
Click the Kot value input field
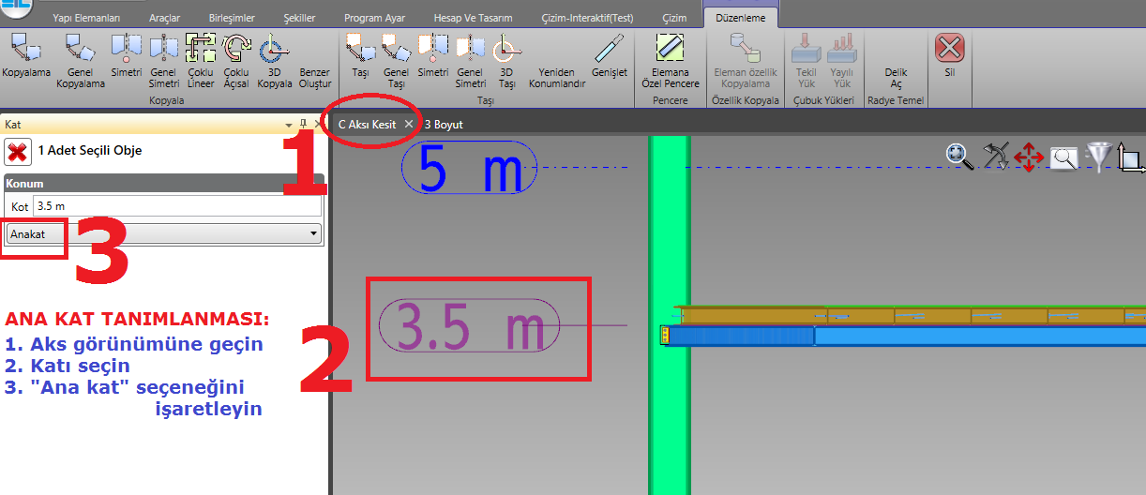tap(176, 206)
